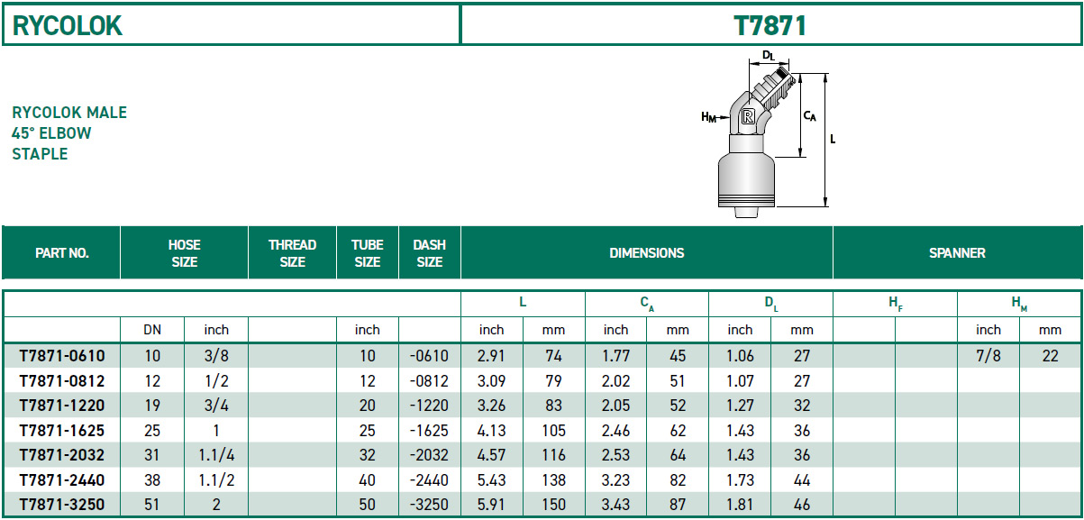The height and width of the screenshot is (520, 1084).
Task: Click the HOSE SIZE column header
Action: (x=184, y=253)
